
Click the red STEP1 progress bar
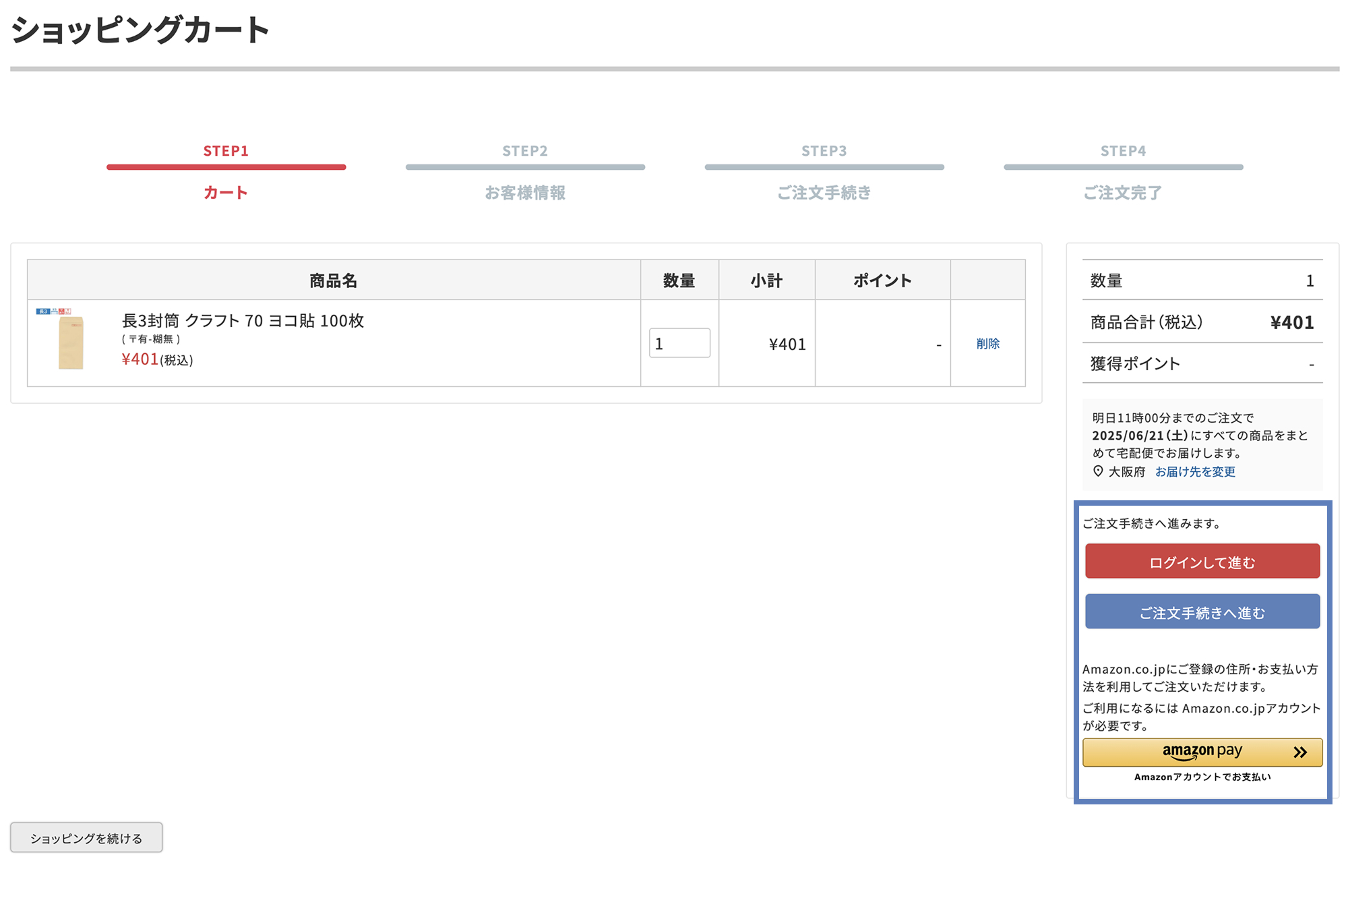(226, 167)
